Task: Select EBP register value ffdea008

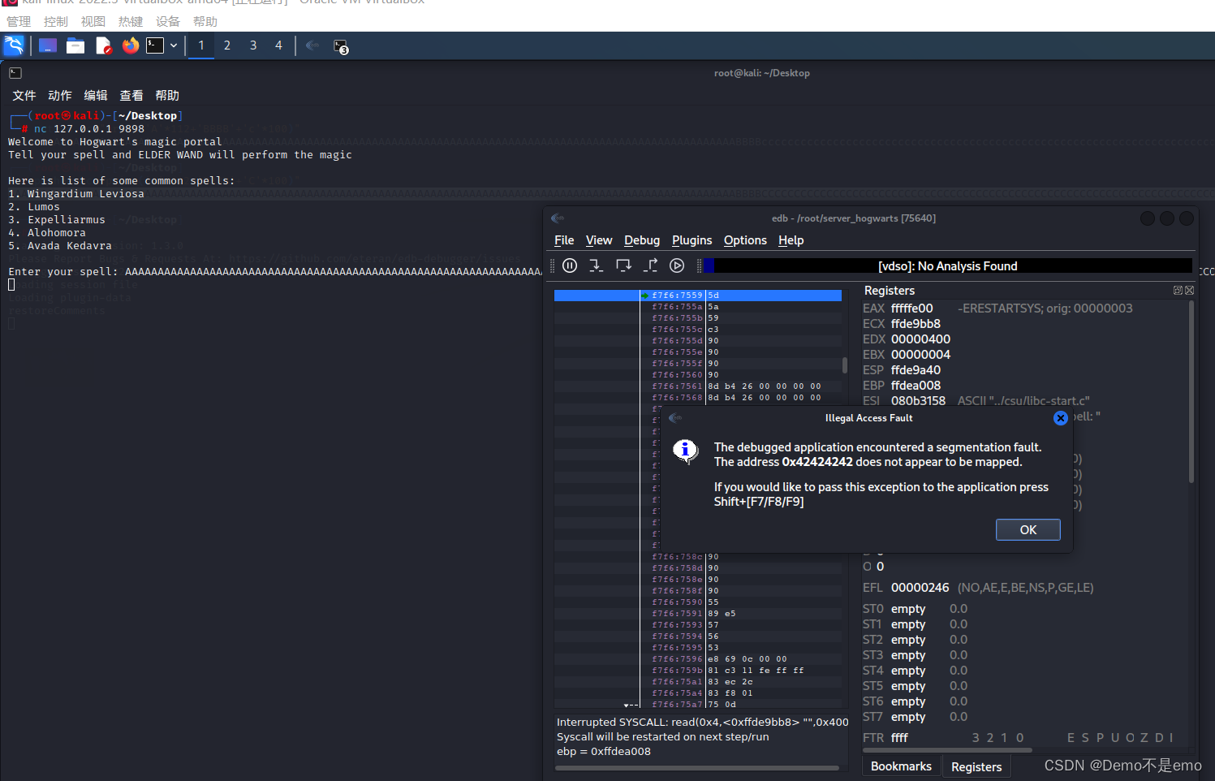Action: pyautogui.click(x=916, y=386)
